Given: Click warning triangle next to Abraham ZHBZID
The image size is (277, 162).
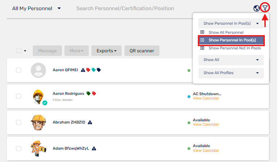Looking at the screenshot, I should pyautogui.click(x=90, y=122).
